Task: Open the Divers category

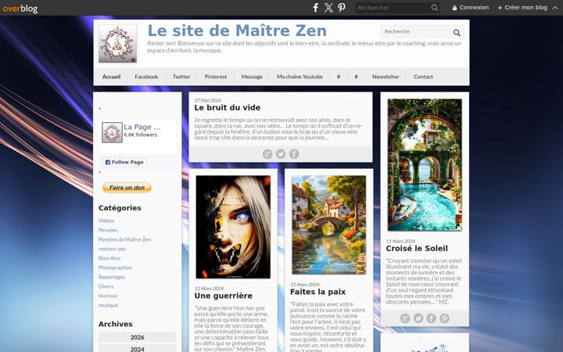Action: pyautogui.click(x=106, y=286)
